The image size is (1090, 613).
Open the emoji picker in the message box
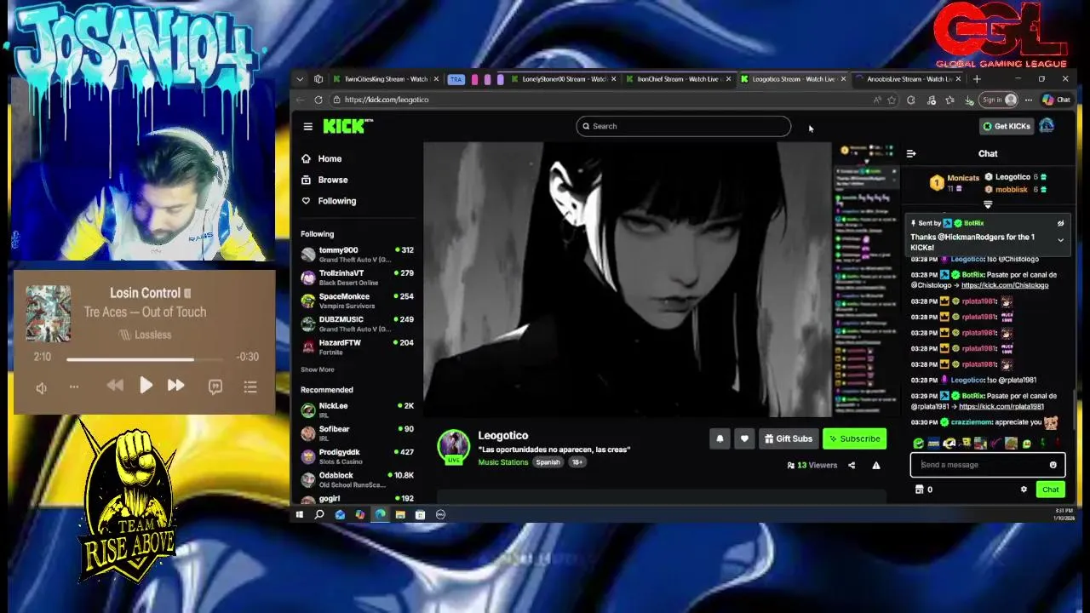[1053, 465]
